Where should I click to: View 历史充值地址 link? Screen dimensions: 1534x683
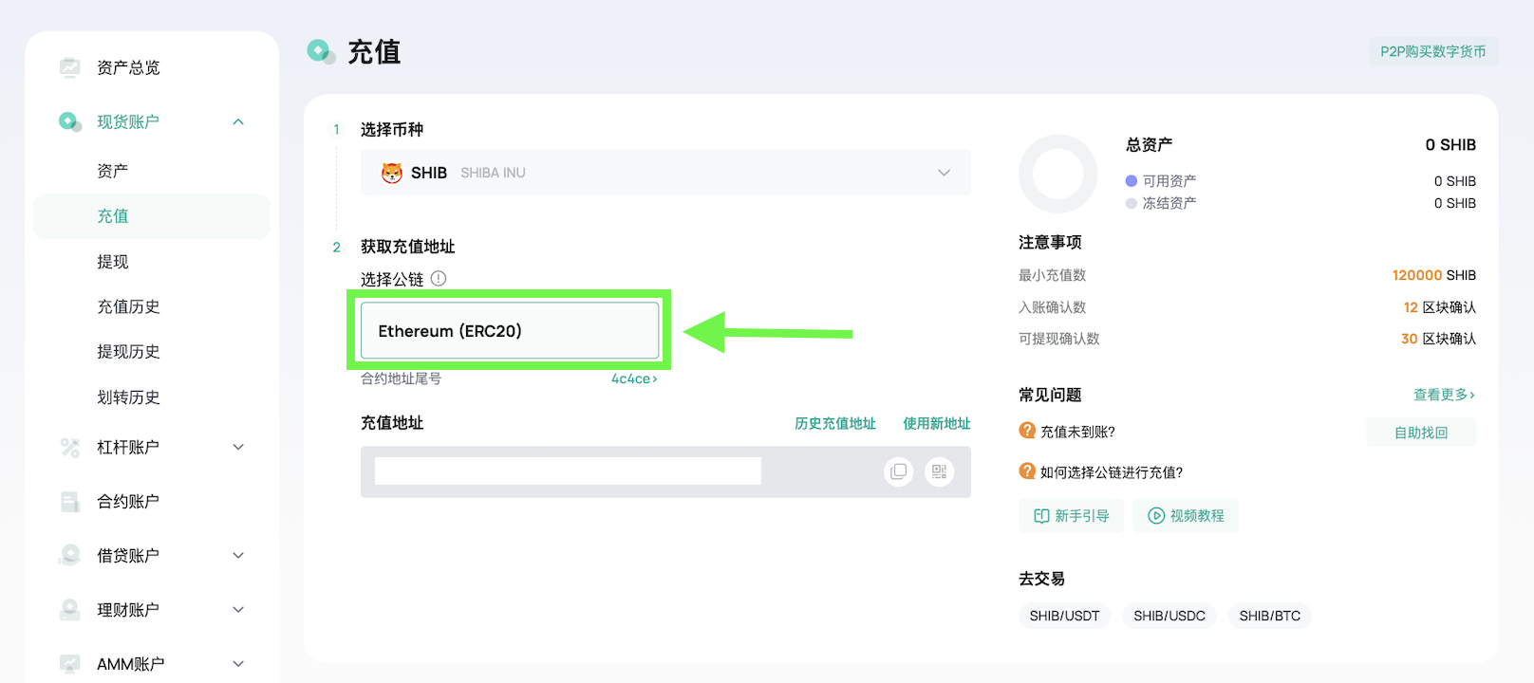coord(835,423)
